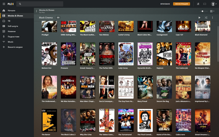Viewport: 219px width, 137px height.
Task: Open Подкастове in the sidebar
Action: coord(17,37)
